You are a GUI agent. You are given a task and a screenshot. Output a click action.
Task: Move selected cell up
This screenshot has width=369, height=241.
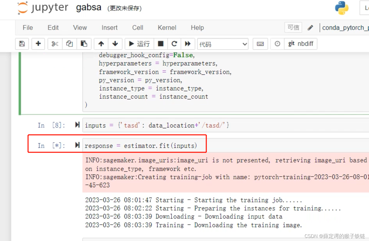pyautogui.click(x=101, y=44)
